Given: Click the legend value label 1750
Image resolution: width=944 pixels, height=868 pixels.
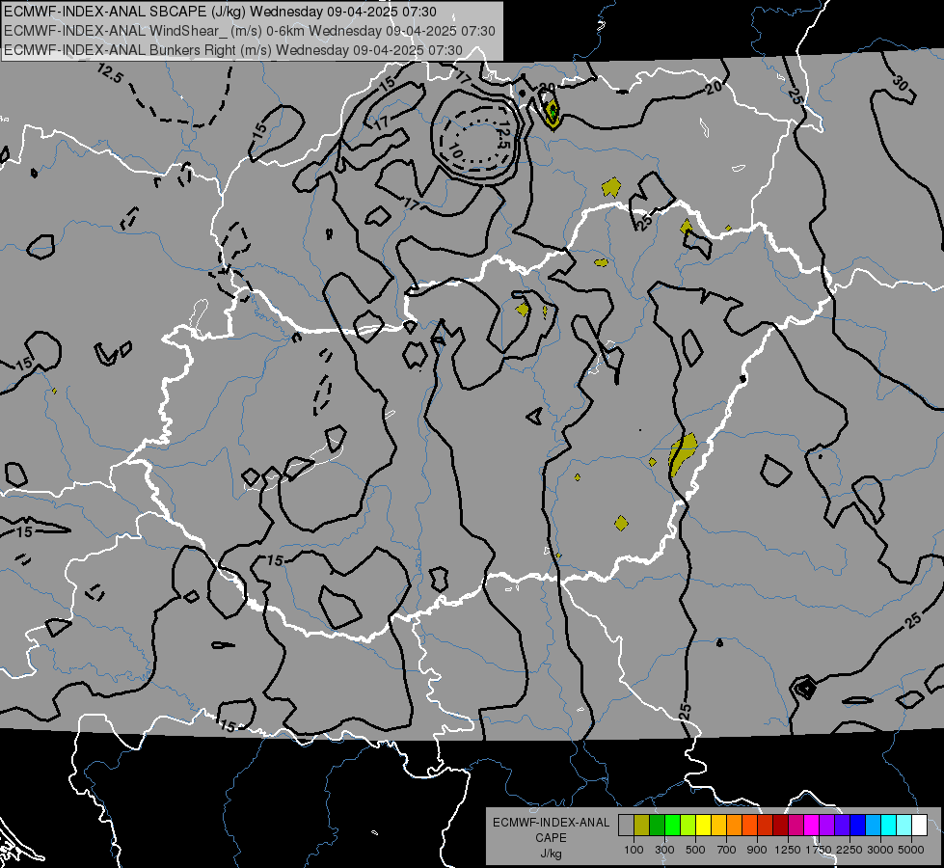Looking at the screenshot, I should click(x=819, y=850).
